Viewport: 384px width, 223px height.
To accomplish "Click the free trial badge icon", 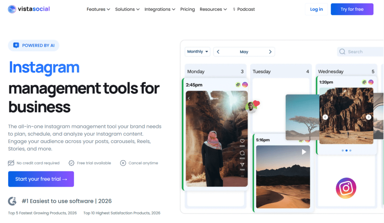I will pyautogui.click(x=71, y=163).
